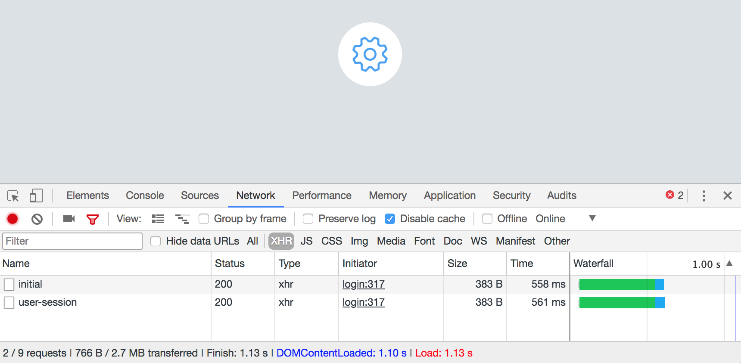Sort by the Status column header
The image size is (741, 363).
243,264
